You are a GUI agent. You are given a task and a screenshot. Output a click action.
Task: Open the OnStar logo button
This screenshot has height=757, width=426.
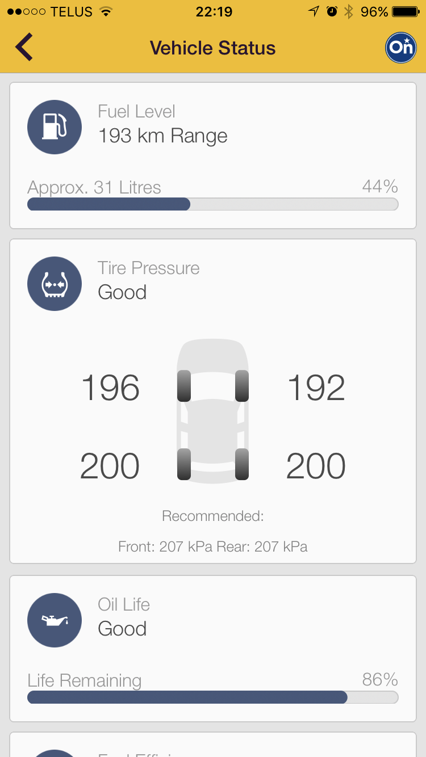click(x=401, y=47)
